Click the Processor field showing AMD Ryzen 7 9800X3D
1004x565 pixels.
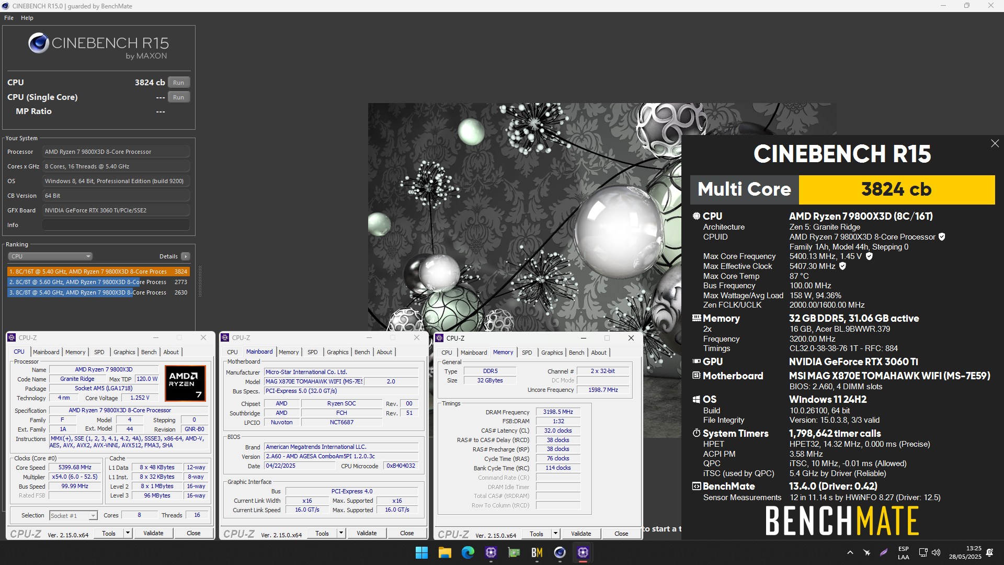tap(116, 152)
